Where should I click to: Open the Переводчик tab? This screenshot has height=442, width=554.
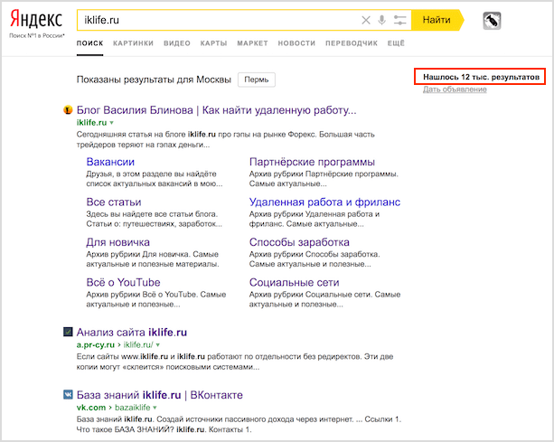(352, 43)
